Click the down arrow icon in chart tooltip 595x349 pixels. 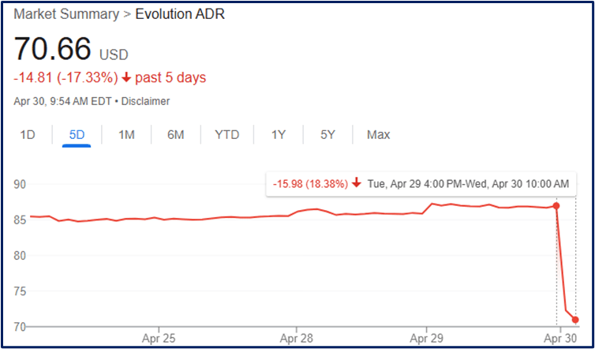tap(356, 184)
